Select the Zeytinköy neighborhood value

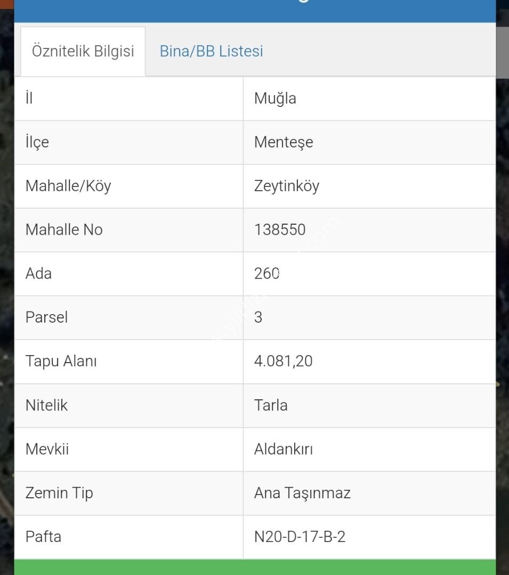pyautogui.click(x=287, y=186)
